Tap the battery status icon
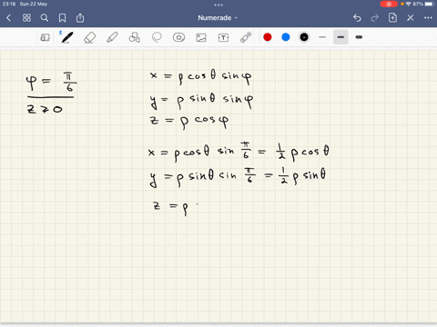The height and width of the screenshot is (327, 437). pyautogui.click(x=429, y=4)
